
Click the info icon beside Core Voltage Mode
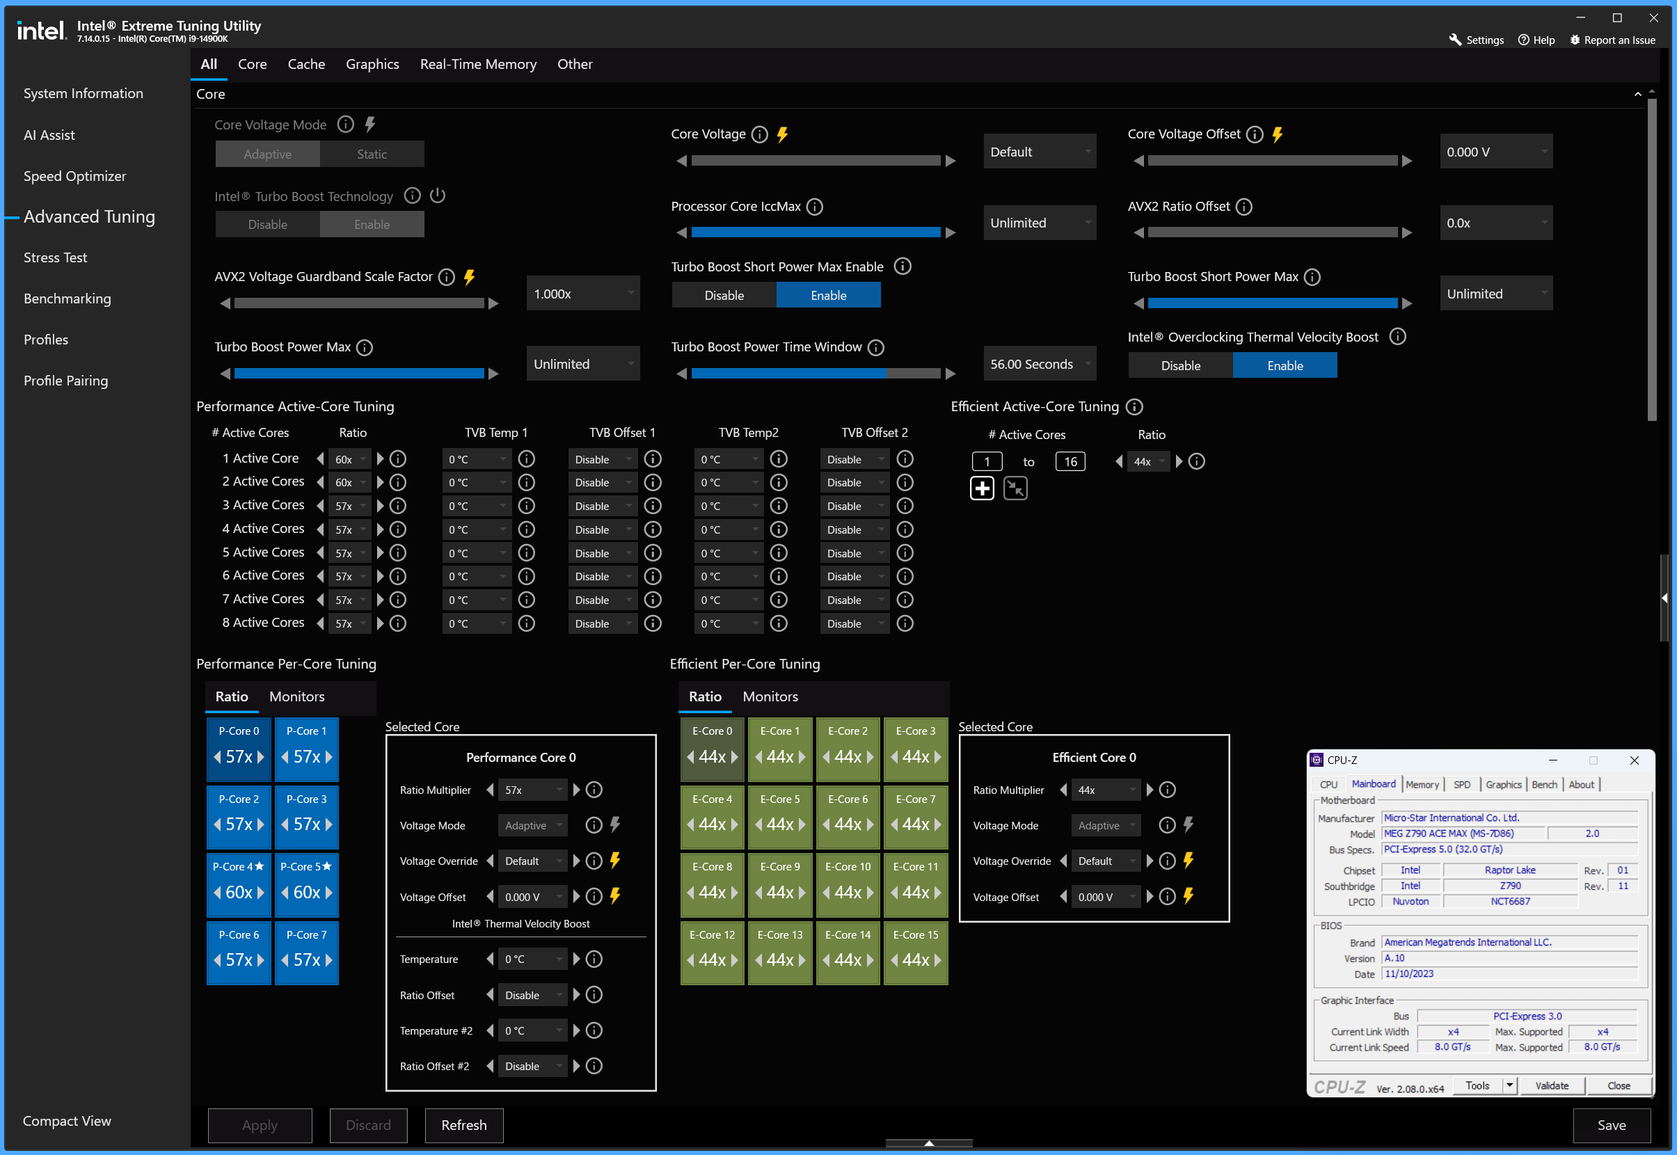(346, 125)
